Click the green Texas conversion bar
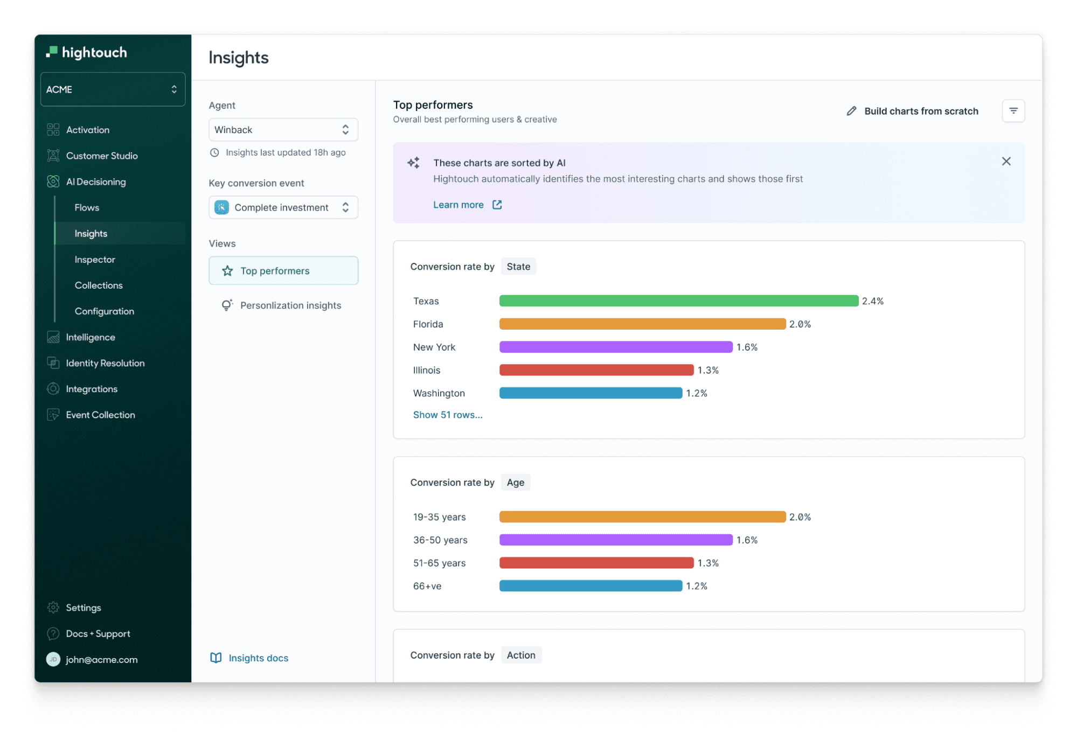Image resolution: width=1077 pixels, height=733 pixels. [x=678, y=301]
